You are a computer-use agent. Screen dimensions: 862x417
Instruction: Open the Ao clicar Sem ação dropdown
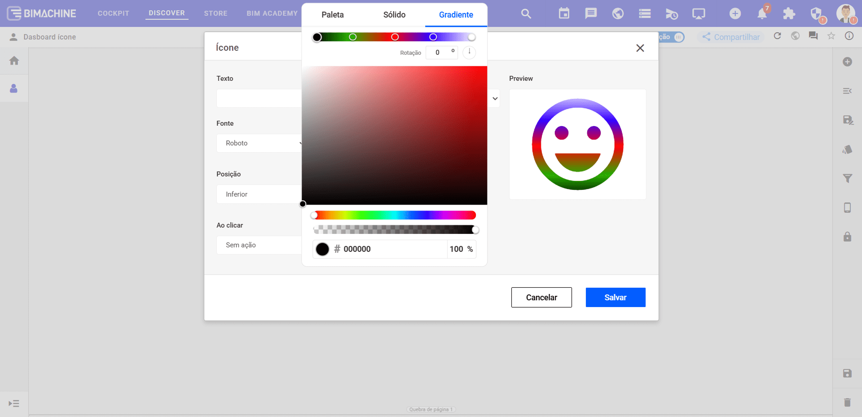coord(259,245)
